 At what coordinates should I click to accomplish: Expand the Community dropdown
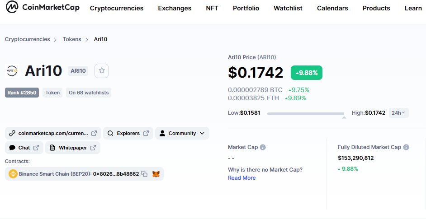coord(202,133)
